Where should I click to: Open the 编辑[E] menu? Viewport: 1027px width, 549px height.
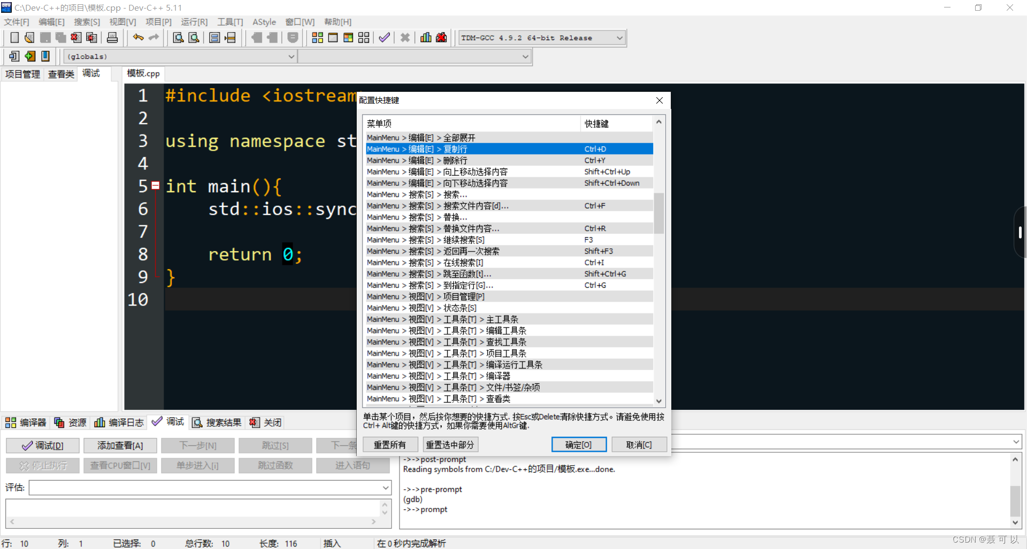51,22
